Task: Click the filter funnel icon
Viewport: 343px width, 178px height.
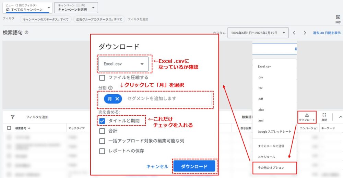Action: (x=13, y=117)
